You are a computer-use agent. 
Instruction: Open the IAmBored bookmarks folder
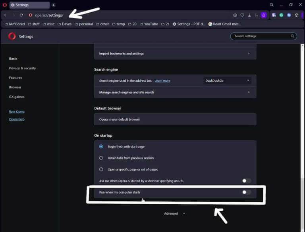coord(15,24)
